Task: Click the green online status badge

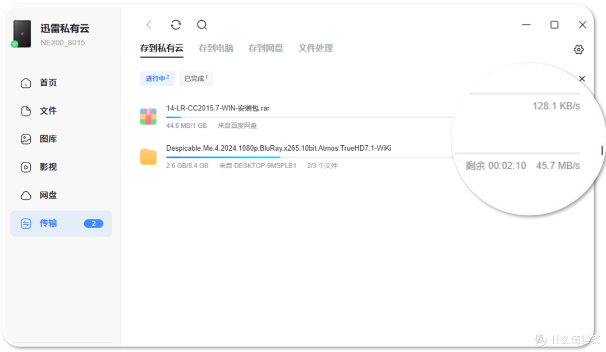Action: pyautogui.click(x=15, y=44)
